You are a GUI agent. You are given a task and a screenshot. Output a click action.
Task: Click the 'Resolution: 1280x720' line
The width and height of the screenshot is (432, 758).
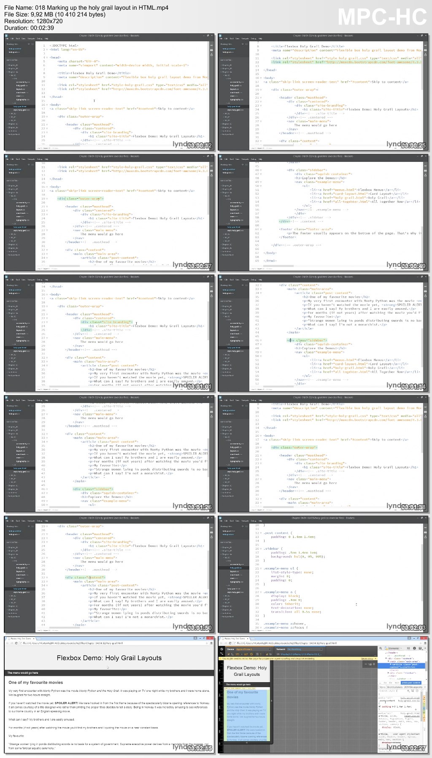[x=33, y=21]
